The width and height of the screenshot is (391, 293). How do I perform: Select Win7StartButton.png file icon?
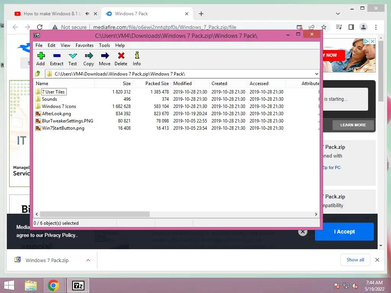[38, 128]
